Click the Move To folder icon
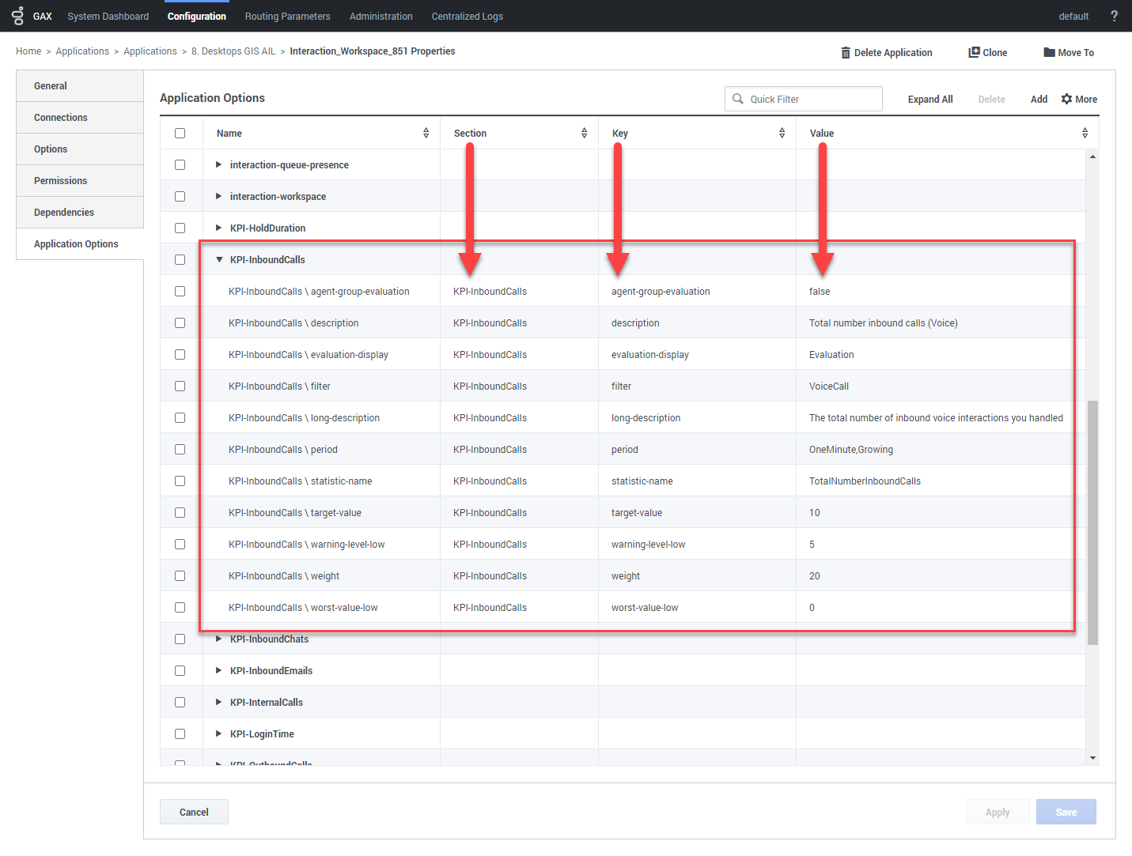 click(1049, 52)
